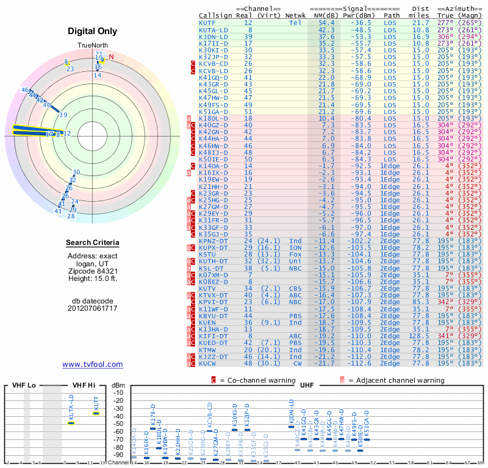
Task: Click the db datecode 201207061717 value
Action: [93, 308]
